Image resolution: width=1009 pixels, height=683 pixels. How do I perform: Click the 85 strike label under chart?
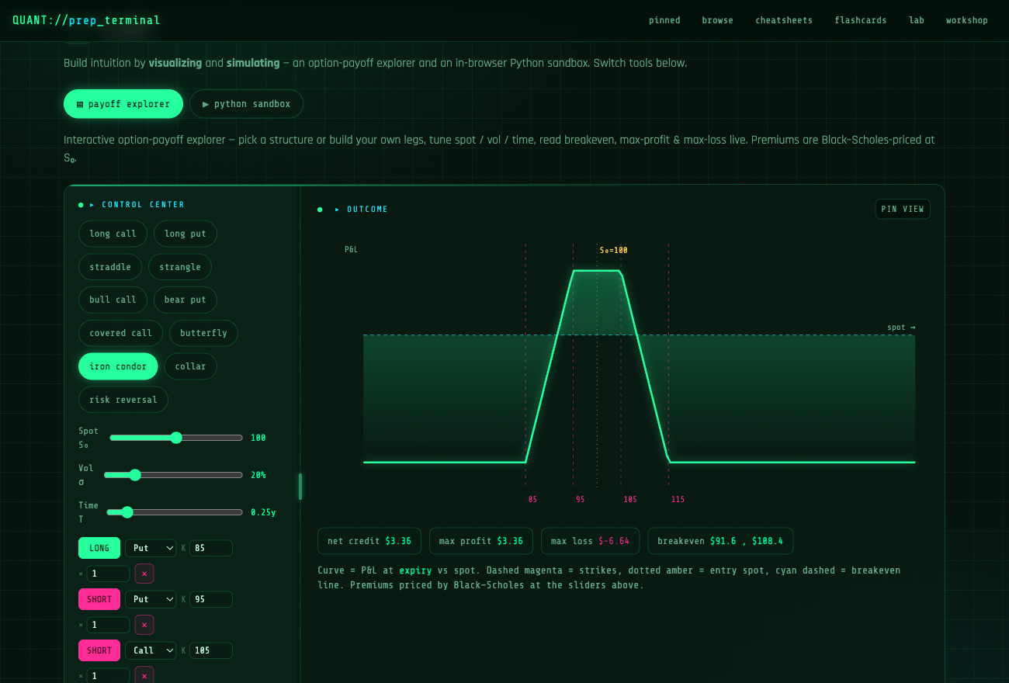[532, 500]
